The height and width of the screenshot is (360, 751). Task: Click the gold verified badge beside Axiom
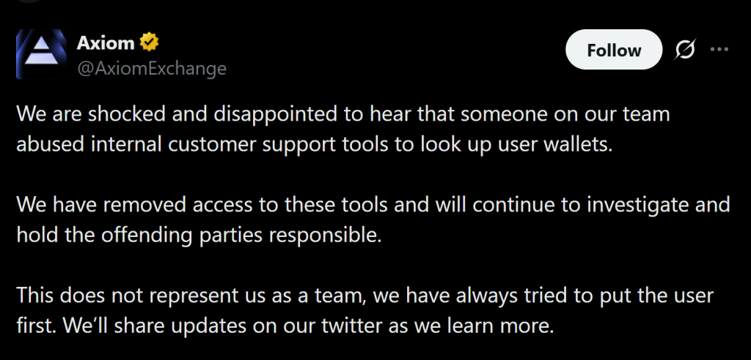(150, 42)
